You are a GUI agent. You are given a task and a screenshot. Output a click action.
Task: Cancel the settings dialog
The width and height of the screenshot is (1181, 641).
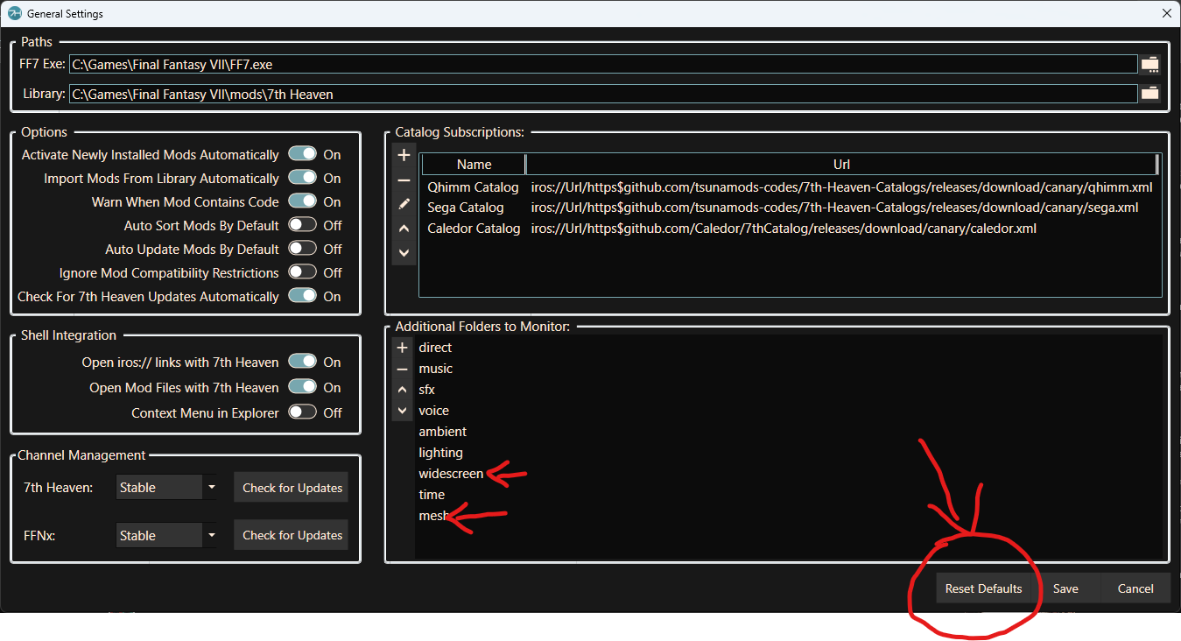[1135, 588]
